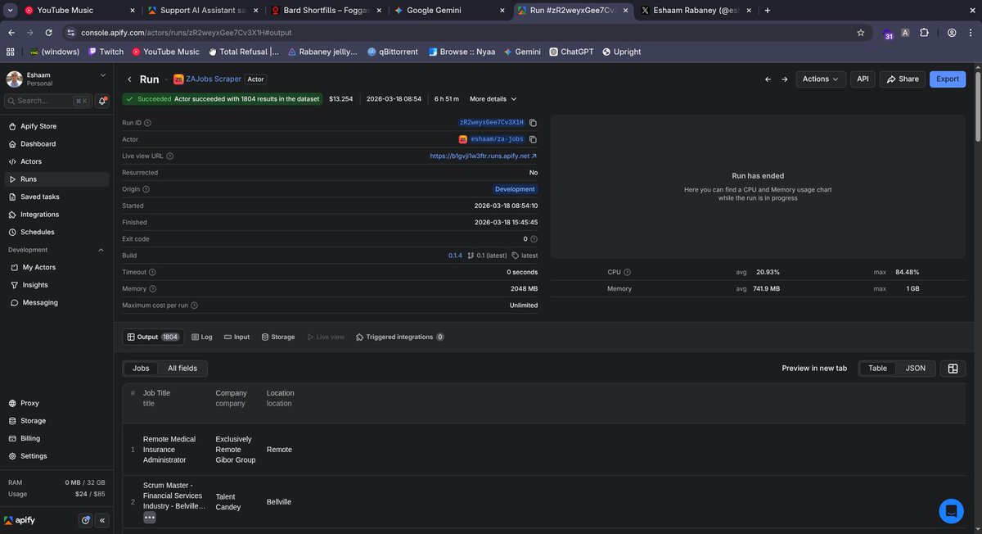Reload the browser page
Image resolution: width=982 pixels, height=534 pixels.
coord(49,33)
